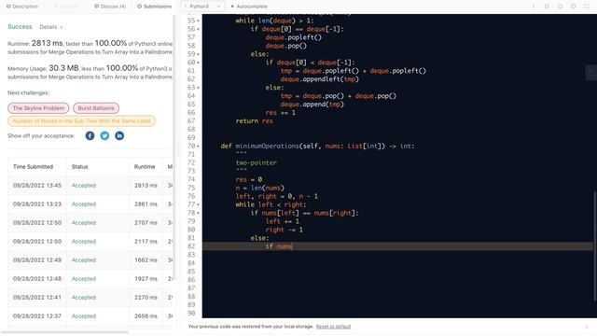Collapse minimumOperations fold at line 70
This screenshot has width=597, height=336.
point(198,147)
